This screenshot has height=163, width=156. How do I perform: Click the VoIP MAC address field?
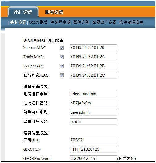(x=93, y=66)
